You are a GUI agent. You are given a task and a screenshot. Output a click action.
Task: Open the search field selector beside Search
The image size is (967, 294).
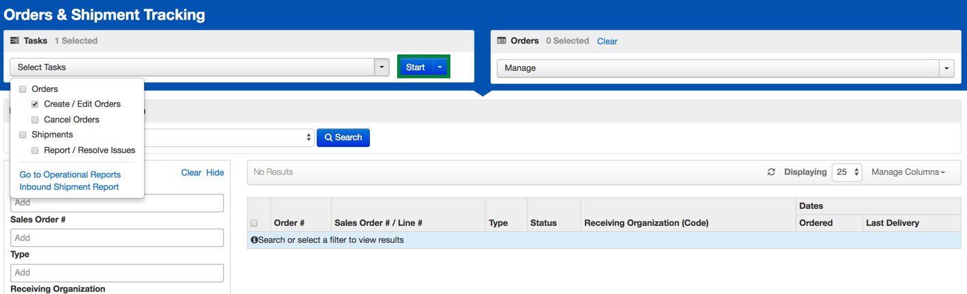coord(229,137)
